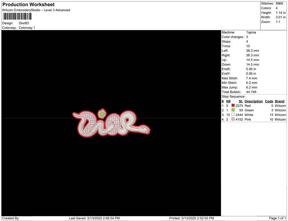Click the barcode under the worksheet title
This screenshot has width=288, height=221.
coord(17,17)
